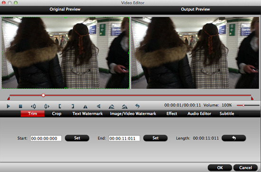The width and height of the screenshot is (261, 172).
Task: Adjust the Volume slider knob
Action: click(243, 105)
